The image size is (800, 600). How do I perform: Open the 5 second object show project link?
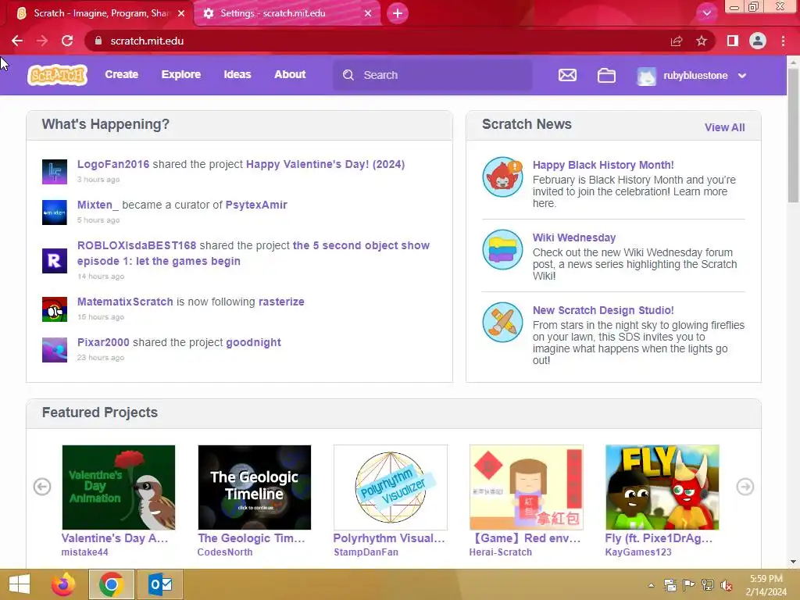(x=254, y=253)
